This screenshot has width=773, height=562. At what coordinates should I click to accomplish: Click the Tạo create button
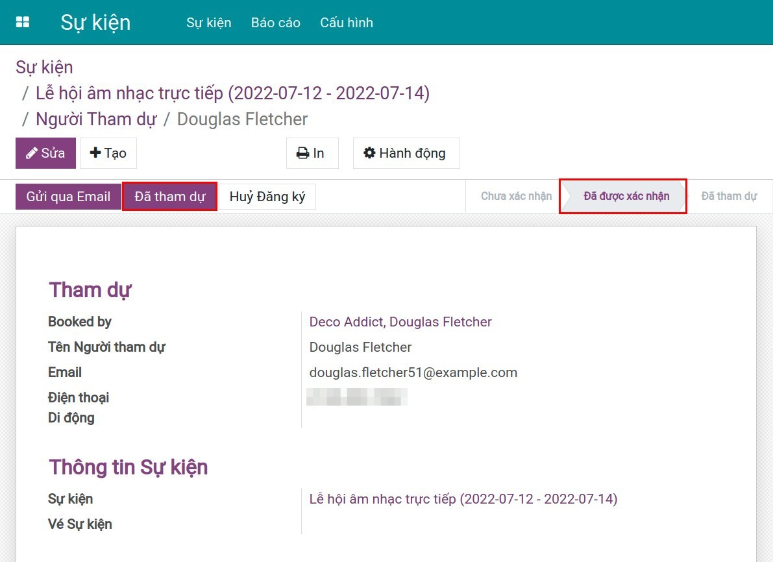[108, 153]
